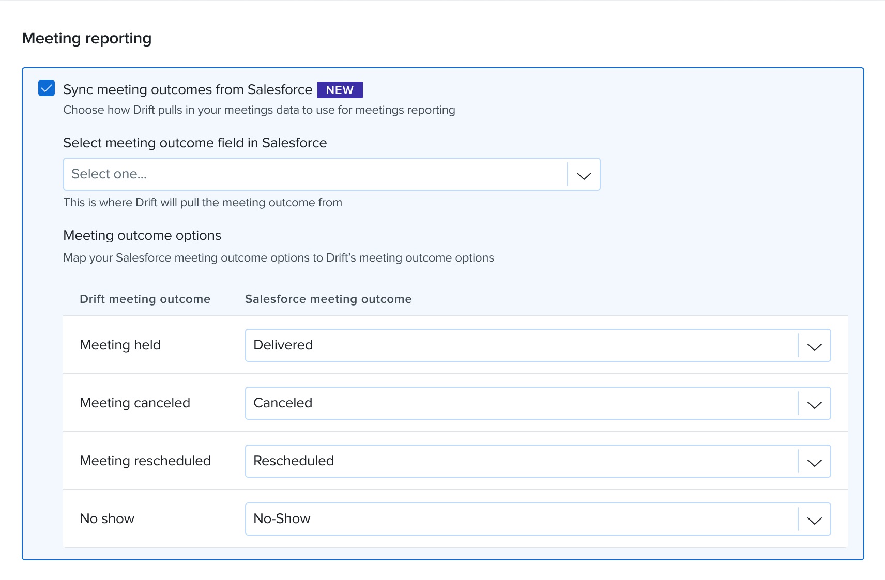Expand the Delivered dropdown for Meeting held

point(538,345)
